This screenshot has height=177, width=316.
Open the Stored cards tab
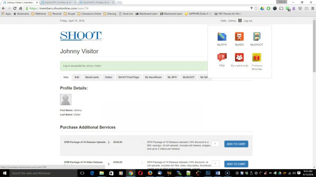(x=92, y=77)
